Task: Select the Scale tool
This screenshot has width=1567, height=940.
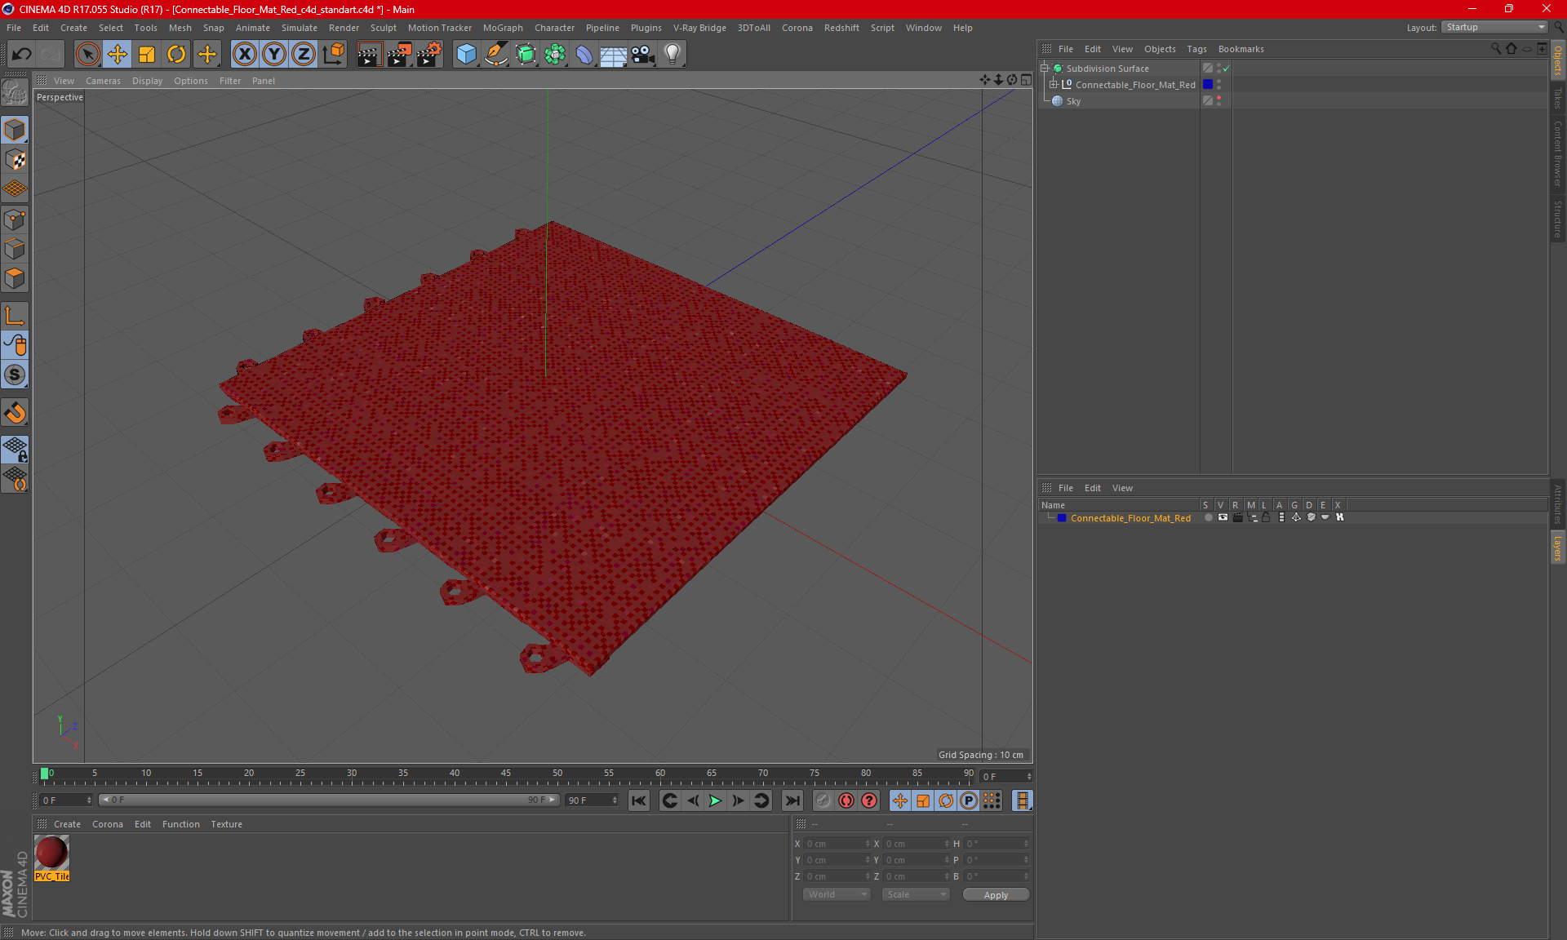Action: point(147,55)
